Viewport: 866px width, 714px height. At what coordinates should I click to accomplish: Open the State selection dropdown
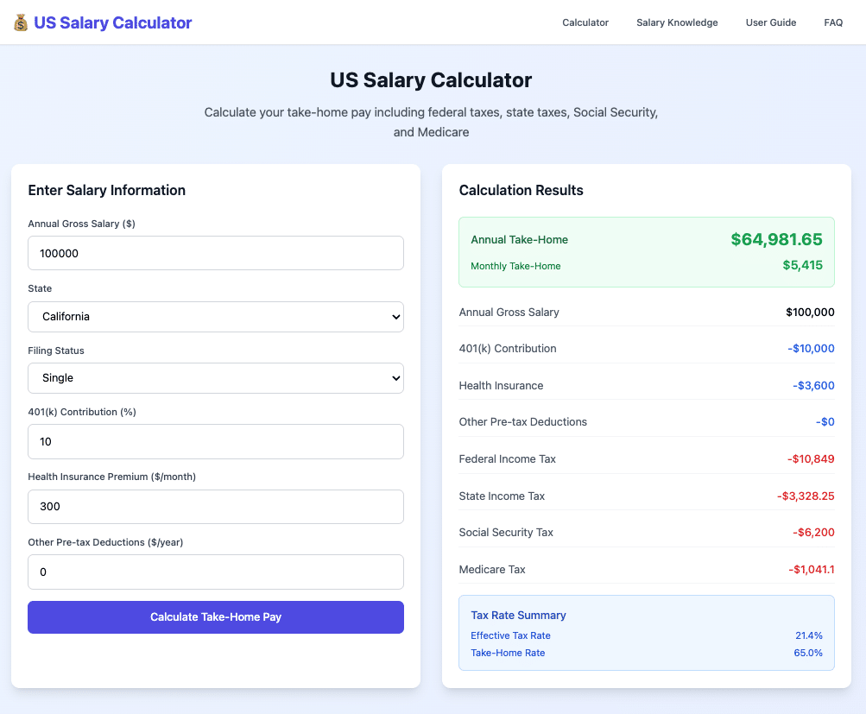point(215,317)
